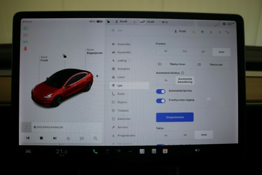Tap the unlock padlock above the car
This screenshot has height=175, width=262.
(x=65, y=56)
